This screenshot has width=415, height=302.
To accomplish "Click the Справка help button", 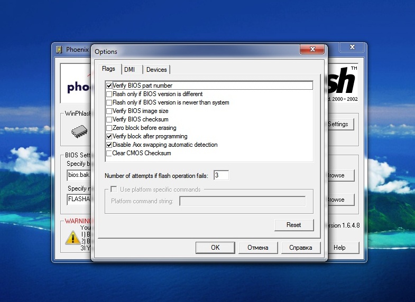I will click(x=297, y=248).
